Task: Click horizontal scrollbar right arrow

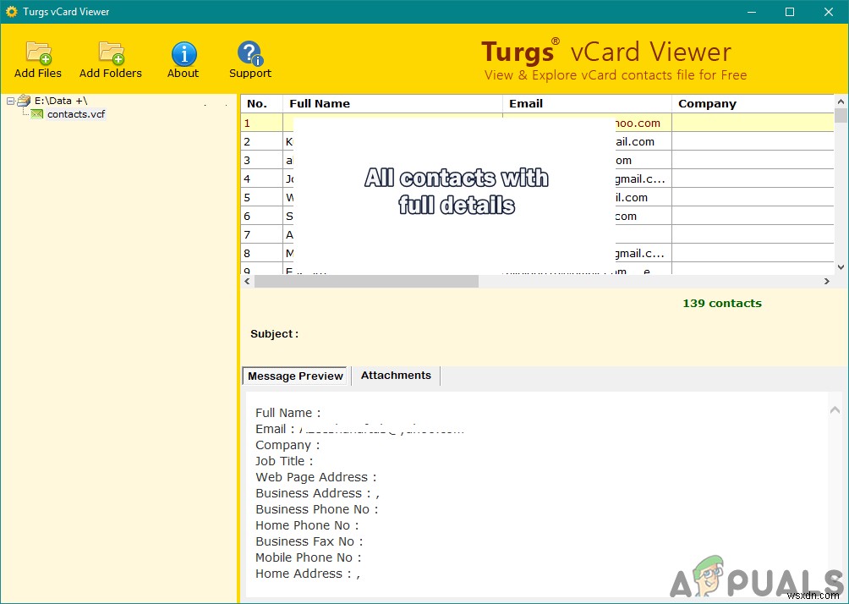Action: point(827,281)
